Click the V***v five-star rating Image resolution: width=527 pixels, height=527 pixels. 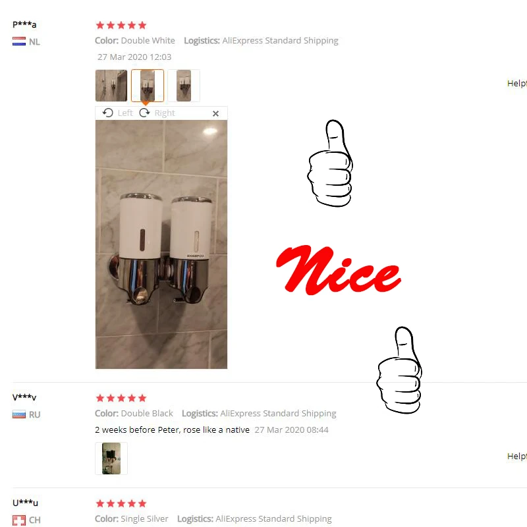coord(121,399)
